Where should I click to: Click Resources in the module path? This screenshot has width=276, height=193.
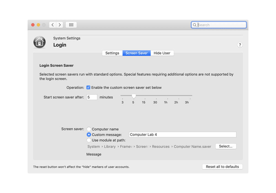(161, 147)
